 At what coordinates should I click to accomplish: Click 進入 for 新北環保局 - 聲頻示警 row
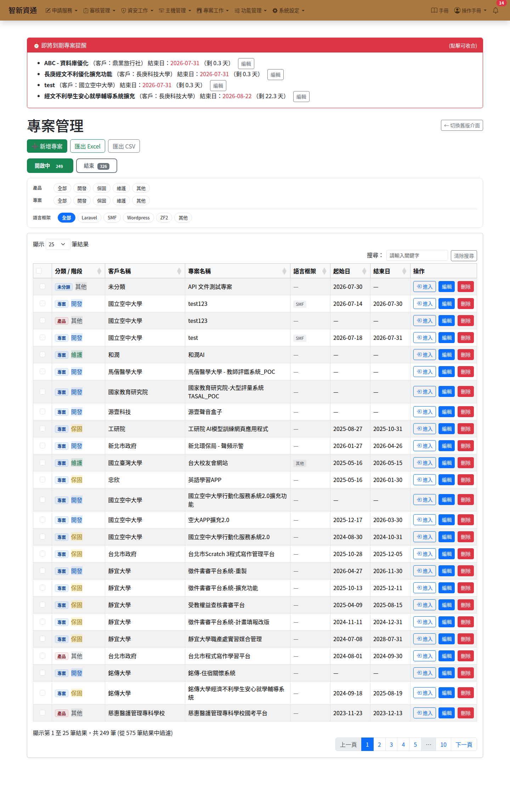[x=424, y=446]
